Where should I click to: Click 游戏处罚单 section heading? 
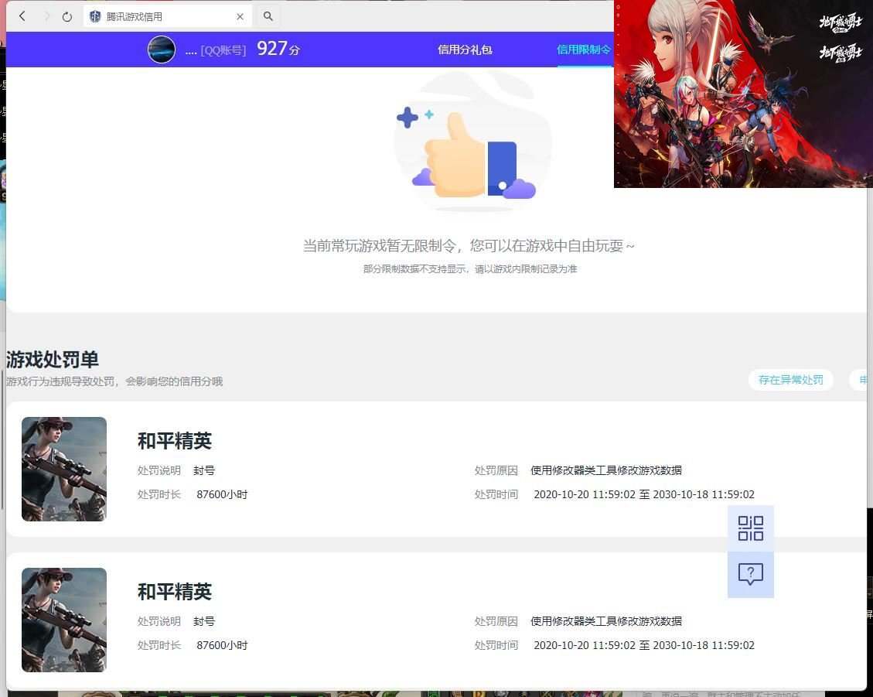click(53, 360)
